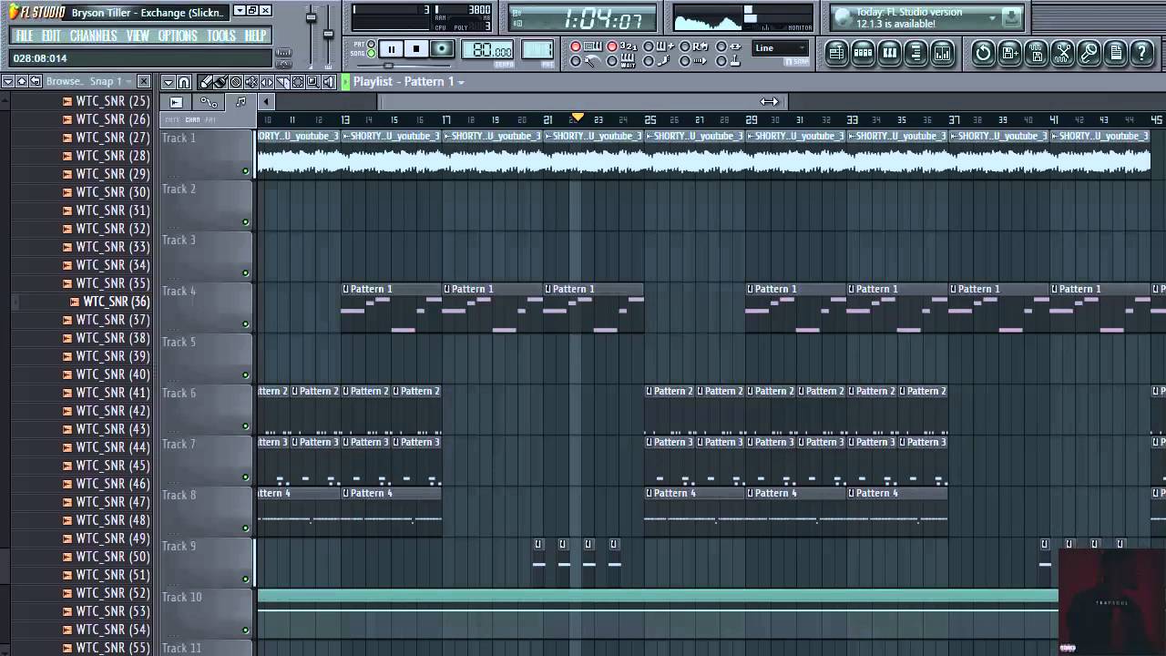Screen dimensions: 1166x656
Task: Open the Playlist view from main toolbar
Action: 836,53
